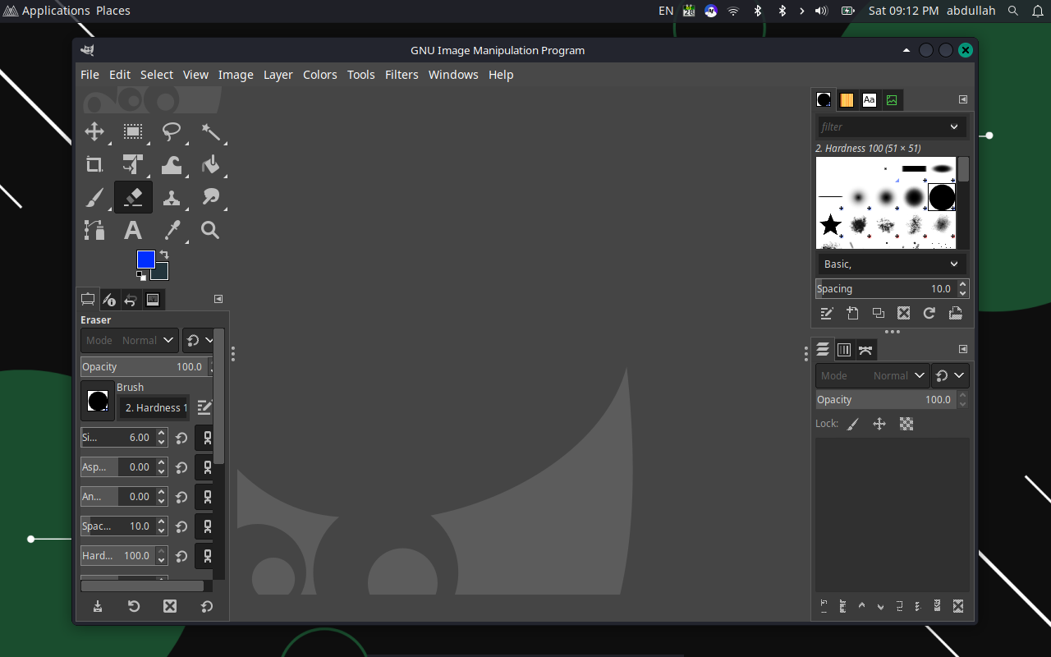
Task: Select the Move tool
Action: point(94,131)
